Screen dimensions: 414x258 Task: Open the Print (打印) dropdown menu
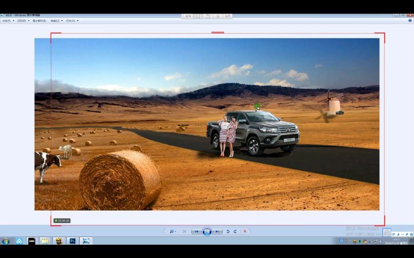23,20
